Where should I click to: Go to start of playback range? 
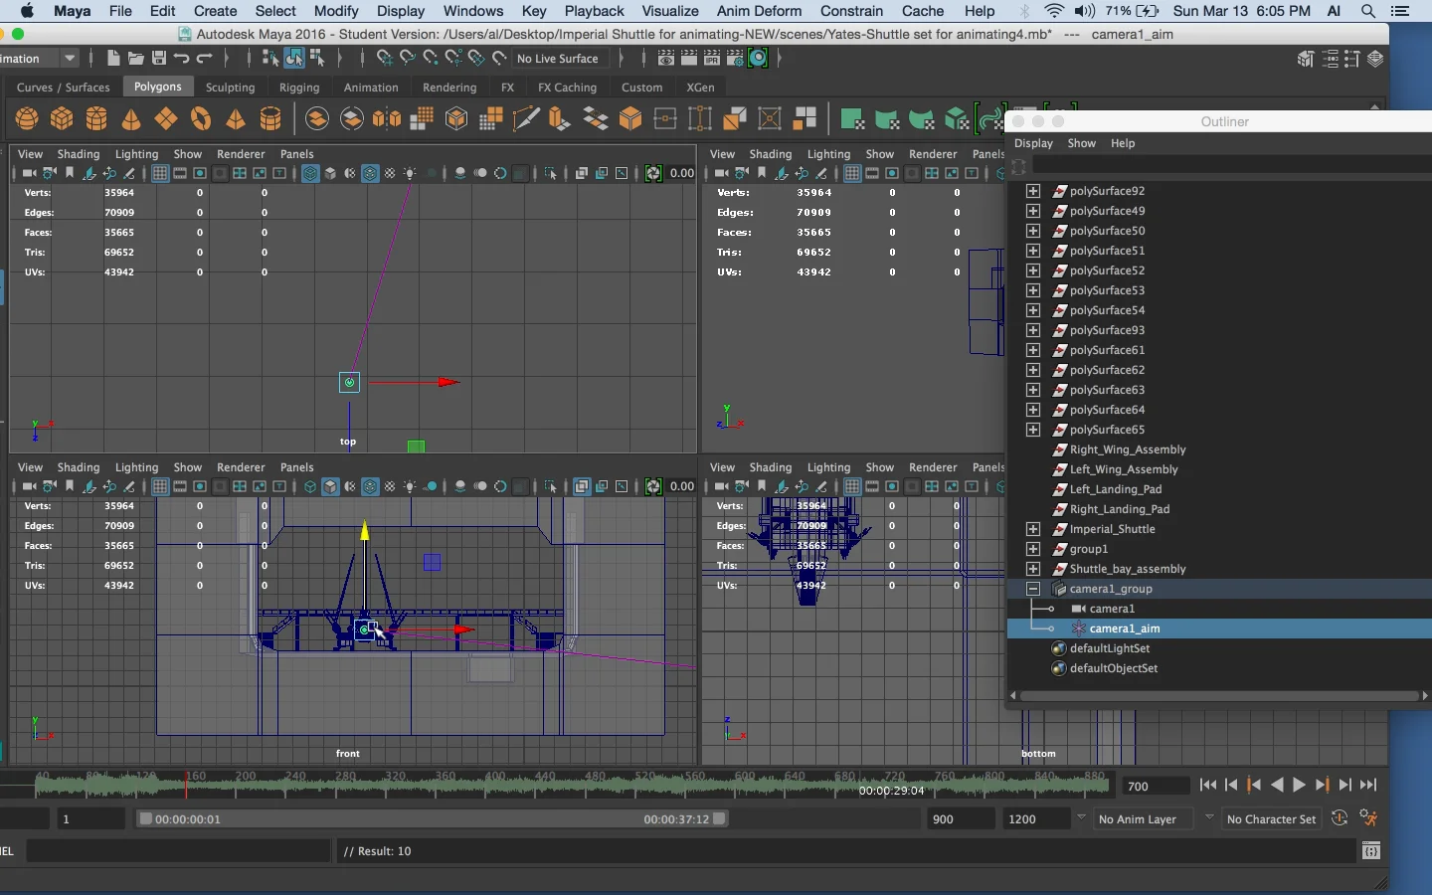point(1208,786)
